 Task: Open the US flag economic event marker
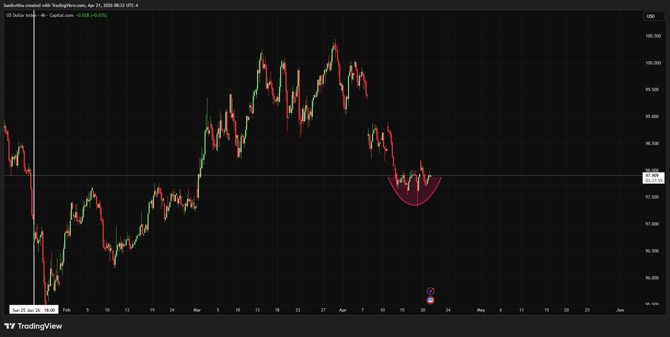(x=430, y=300)
